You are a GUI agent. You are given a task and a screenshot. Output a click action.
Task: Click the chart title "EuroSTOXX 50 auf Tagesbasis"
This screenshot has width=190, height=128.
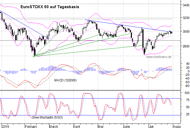click(50, 7)
